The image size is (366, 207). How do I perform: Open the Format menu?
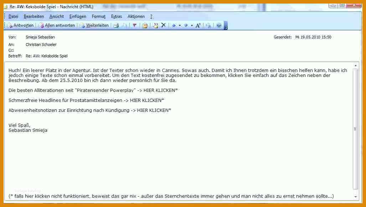coord(98,17)
